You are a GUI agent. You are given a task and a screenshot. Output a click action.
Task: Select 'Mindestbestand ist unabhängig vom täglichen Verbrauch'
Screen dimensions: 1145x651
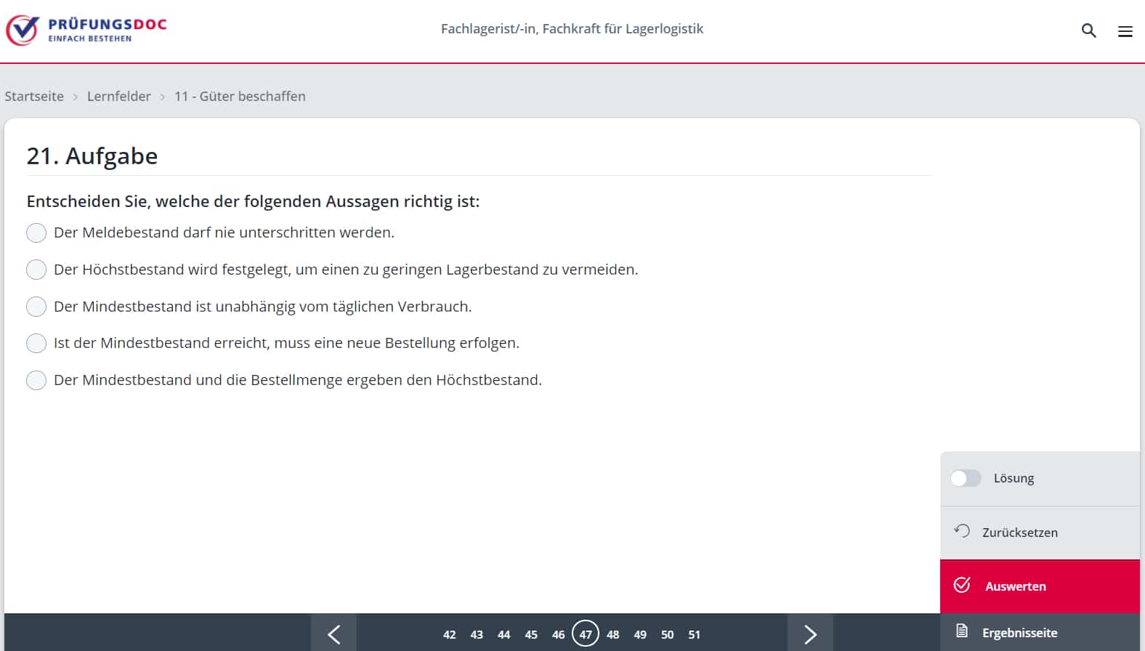36,307
